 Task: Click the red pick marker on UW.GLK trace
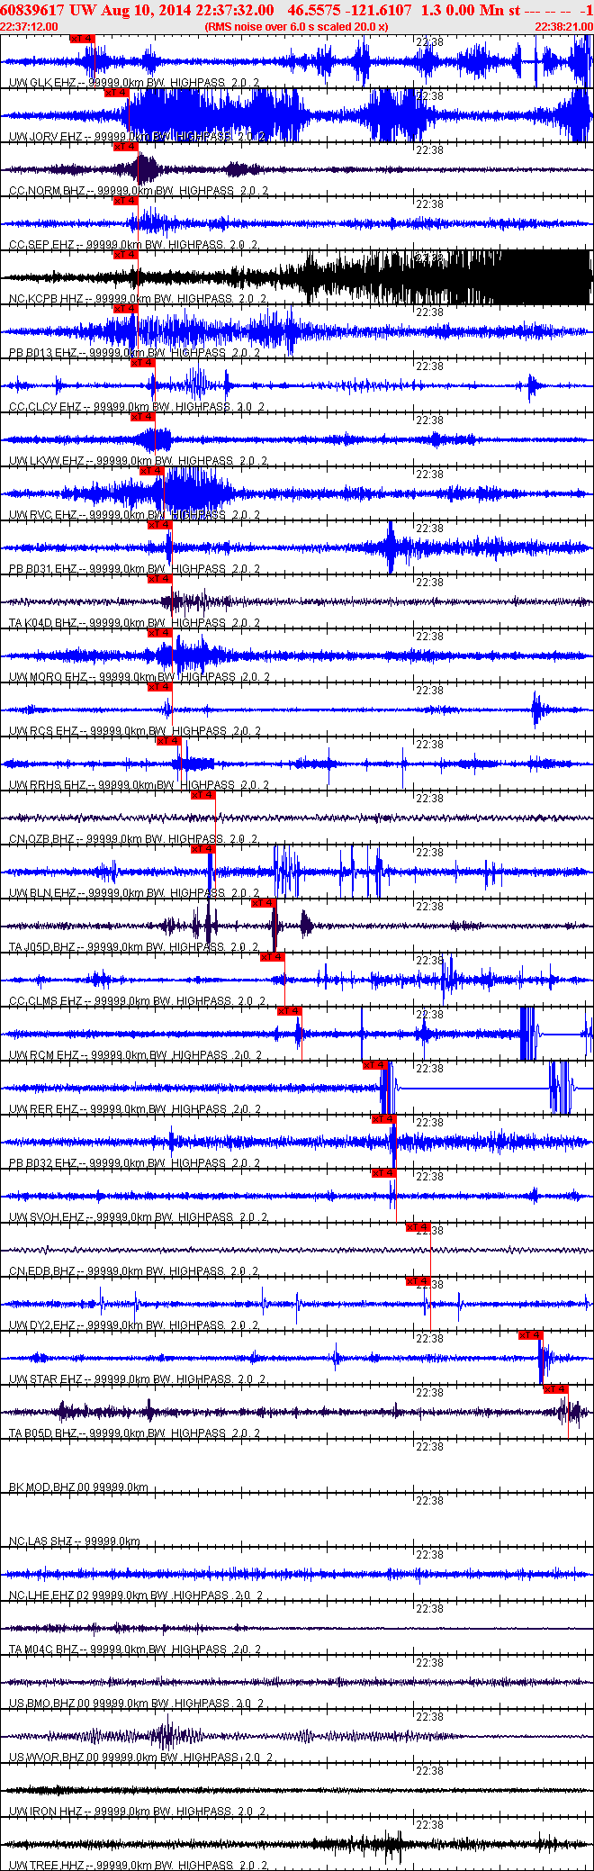[x=82, y=39]
